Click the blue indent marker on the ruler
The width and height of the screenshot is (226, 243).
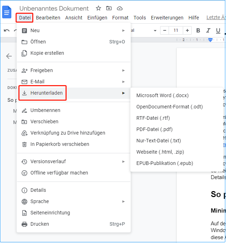210,40
